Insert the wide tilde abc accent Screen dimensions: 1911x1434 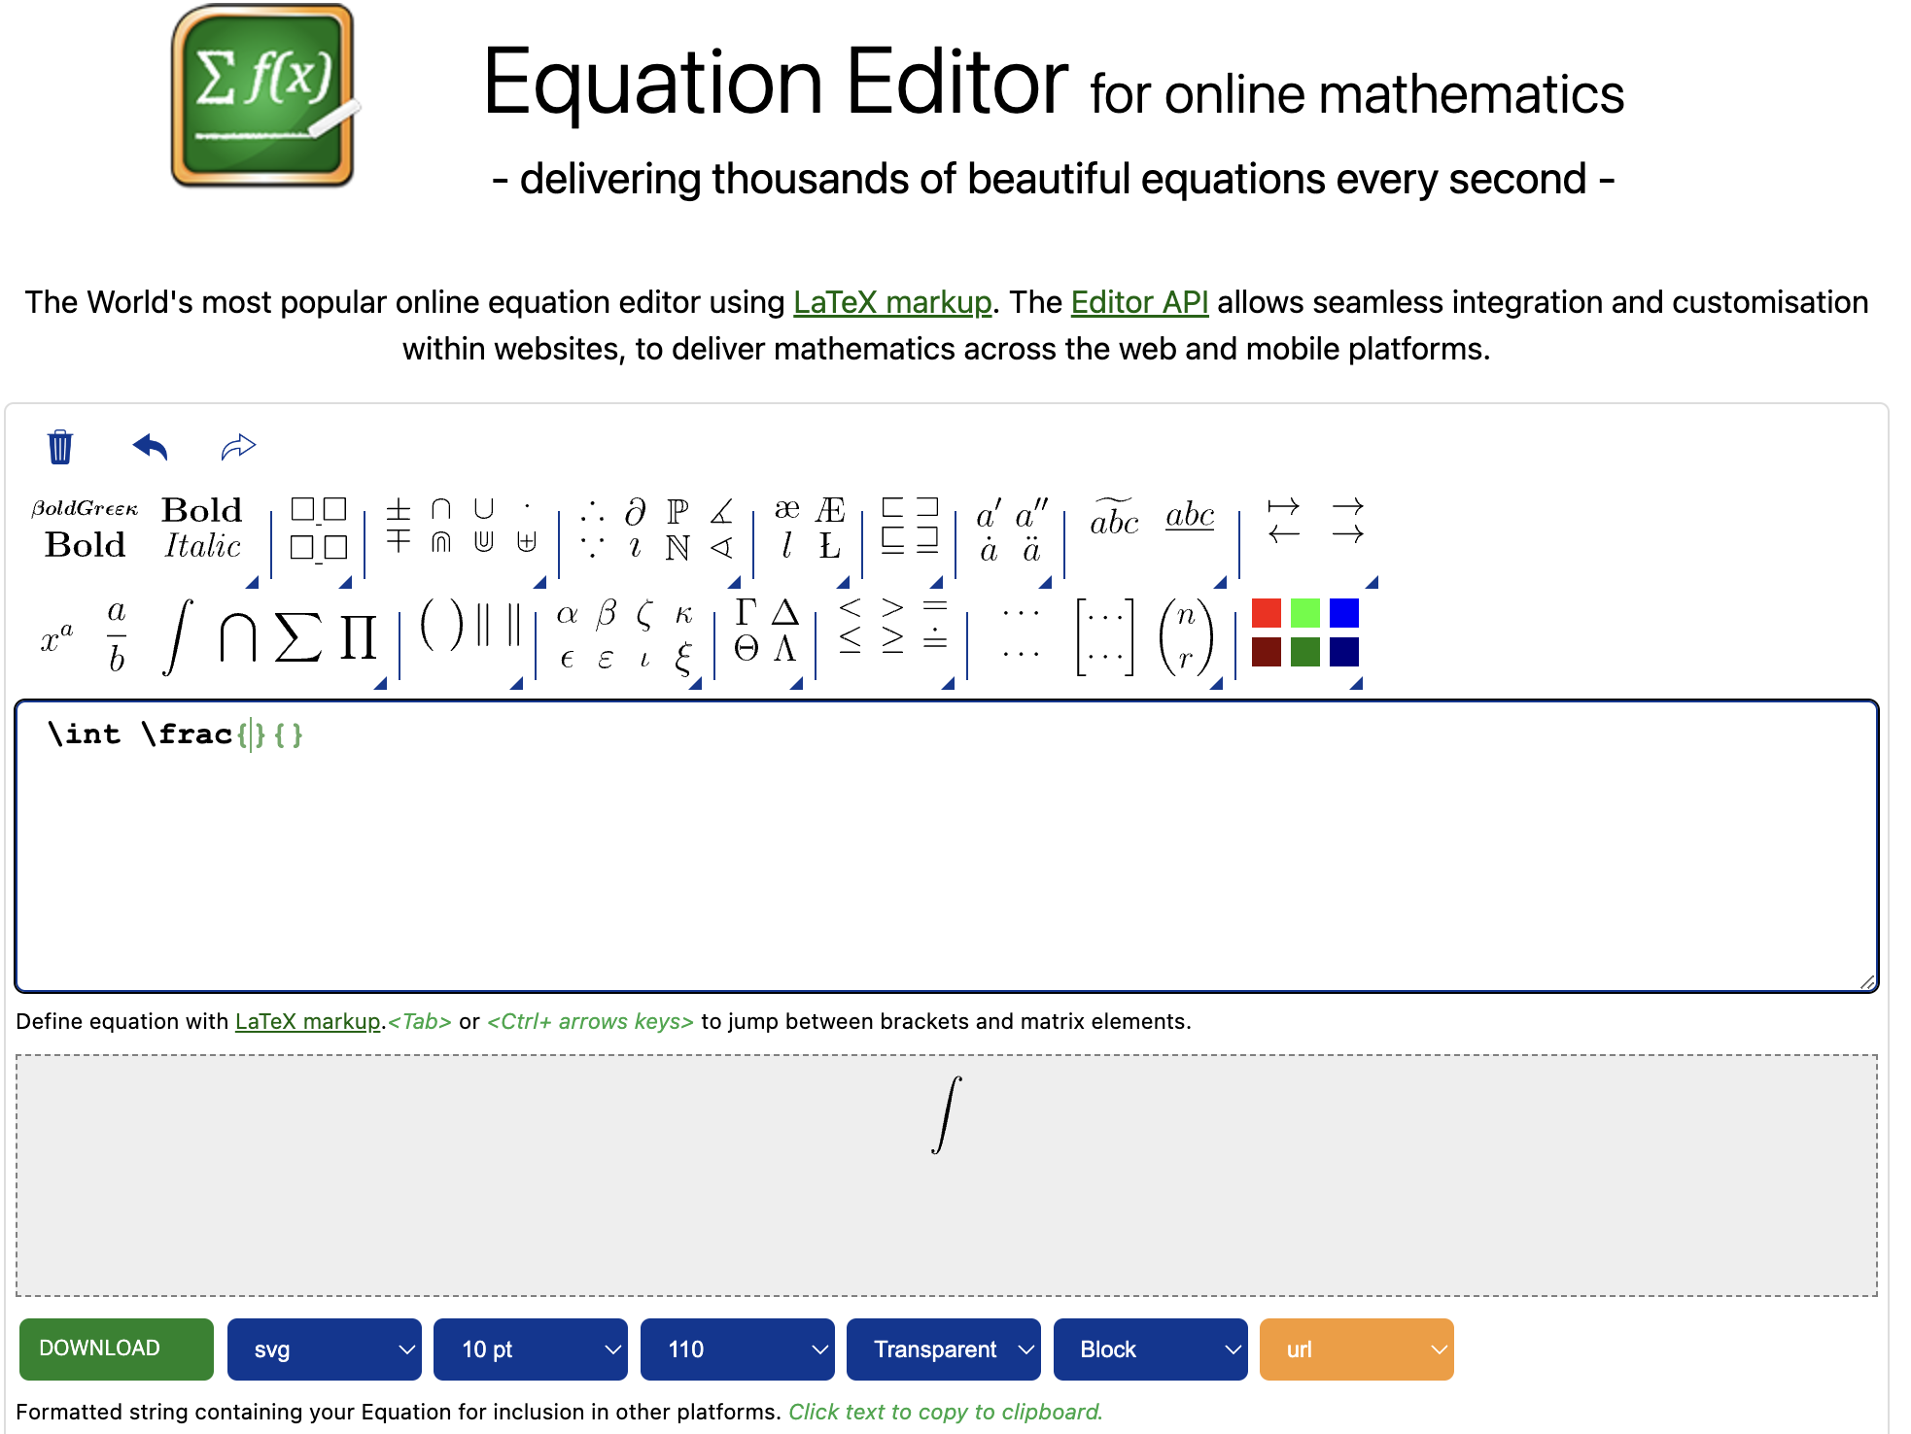pyautogui.click(x=1114, y=519)
